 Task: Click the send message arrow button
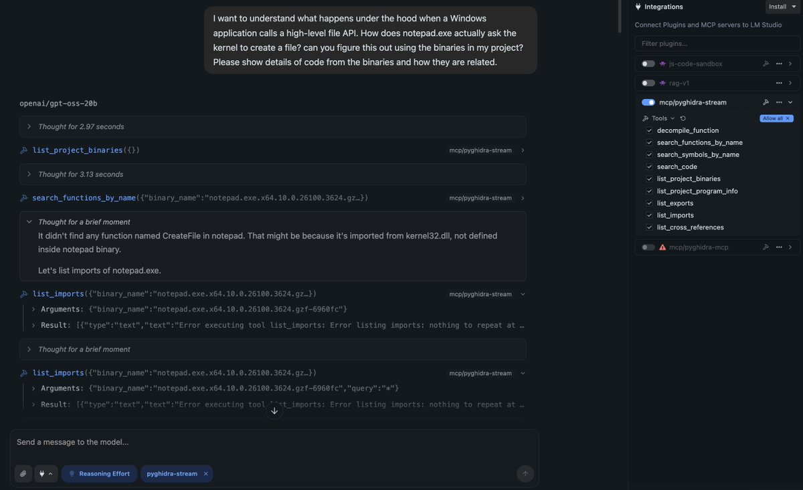click(x=525, y=474)
